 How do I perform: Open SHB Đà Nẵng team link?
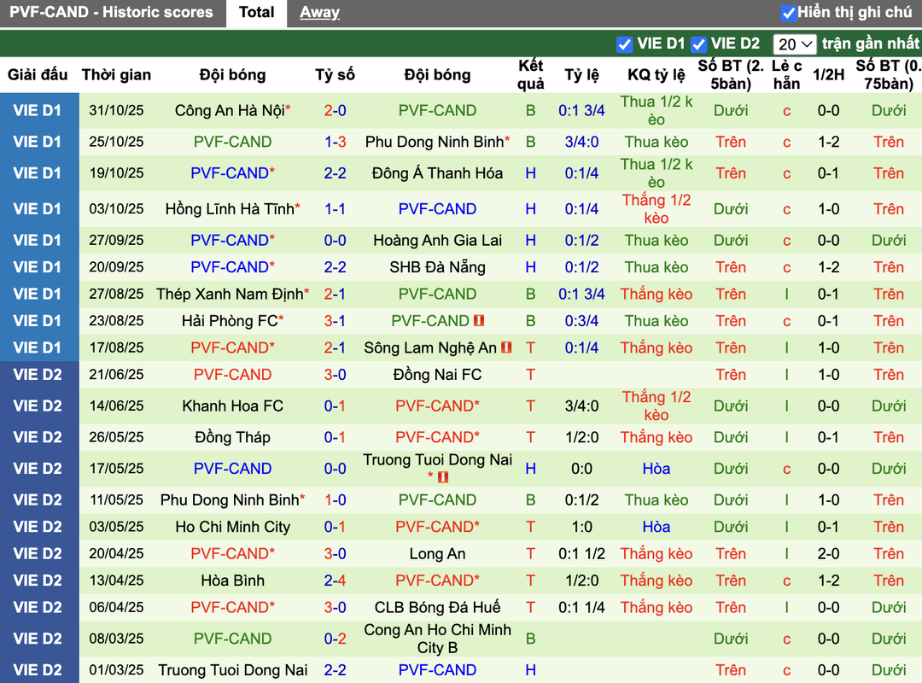(x=437, y=267)
